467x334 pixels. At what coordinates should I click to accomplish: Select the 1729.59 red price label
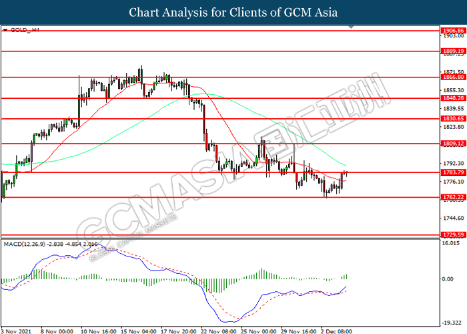[453, 235]
